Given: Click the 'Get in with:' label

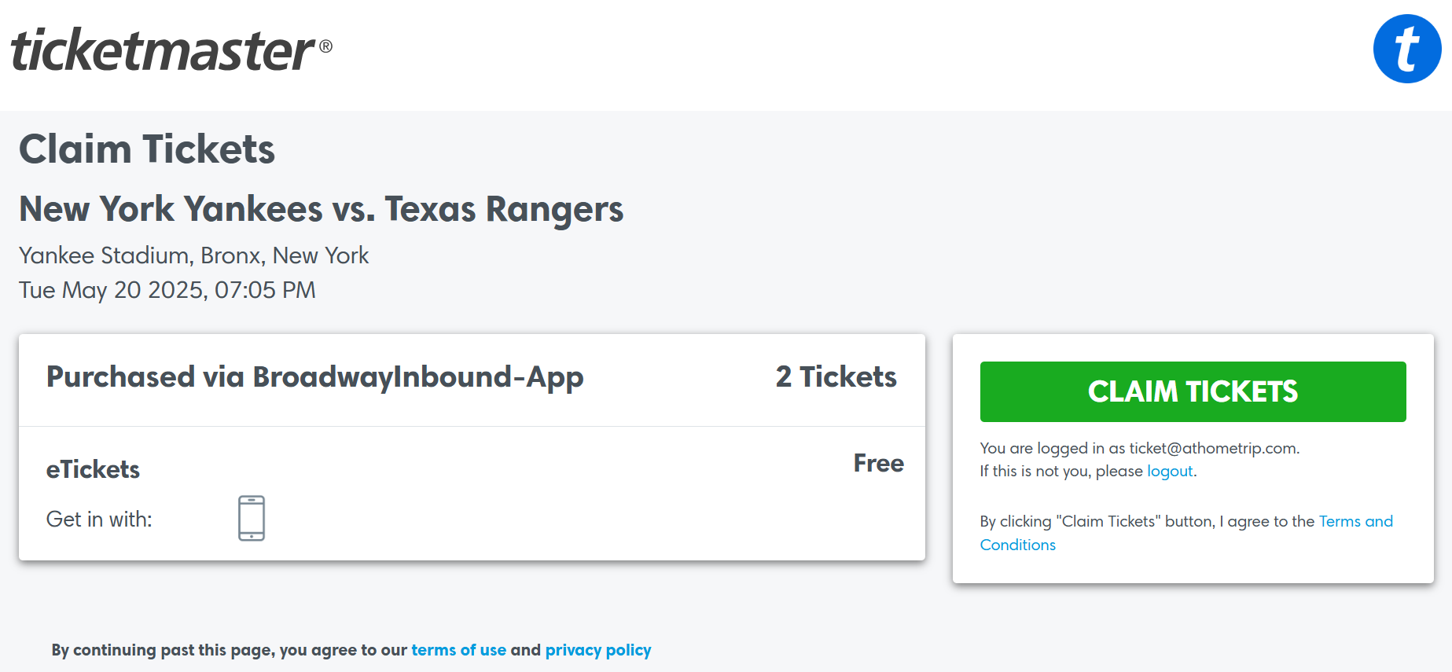Looking at the screenshot, I should [99, 520].
